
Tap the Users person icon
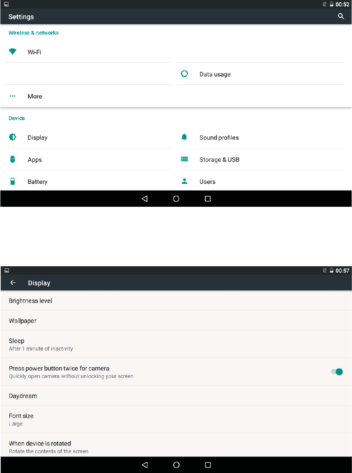pos(184,181)
